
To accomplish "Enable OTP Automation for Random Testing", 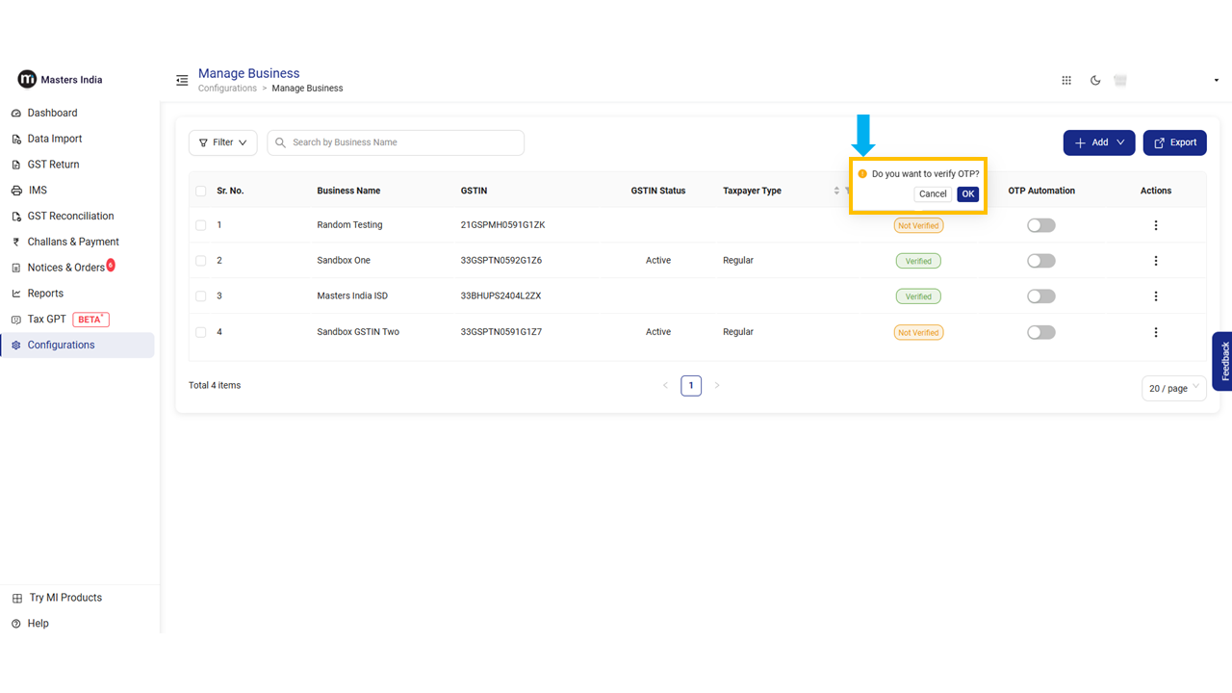I will [1040, 225].
